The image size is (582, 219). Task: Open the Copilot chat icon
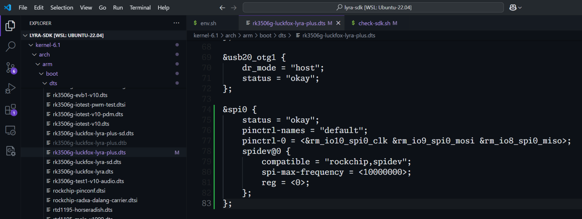coord(513,8)
